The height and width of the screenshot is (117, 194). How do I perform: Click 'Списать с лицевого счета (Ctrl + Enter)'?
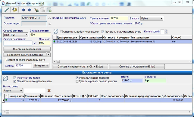coord(80,66)
